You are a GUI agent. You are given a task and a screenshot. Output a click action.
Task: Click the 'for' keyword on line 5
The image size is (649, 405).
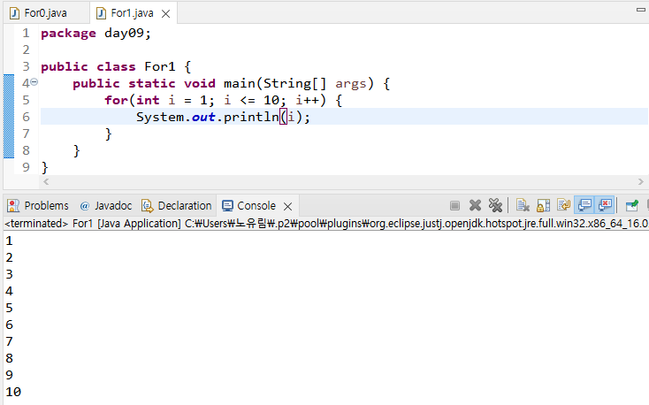point(117,100)
